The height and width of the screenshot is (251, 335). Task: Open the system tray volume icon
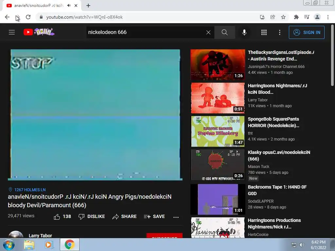(x=302, y=245)
